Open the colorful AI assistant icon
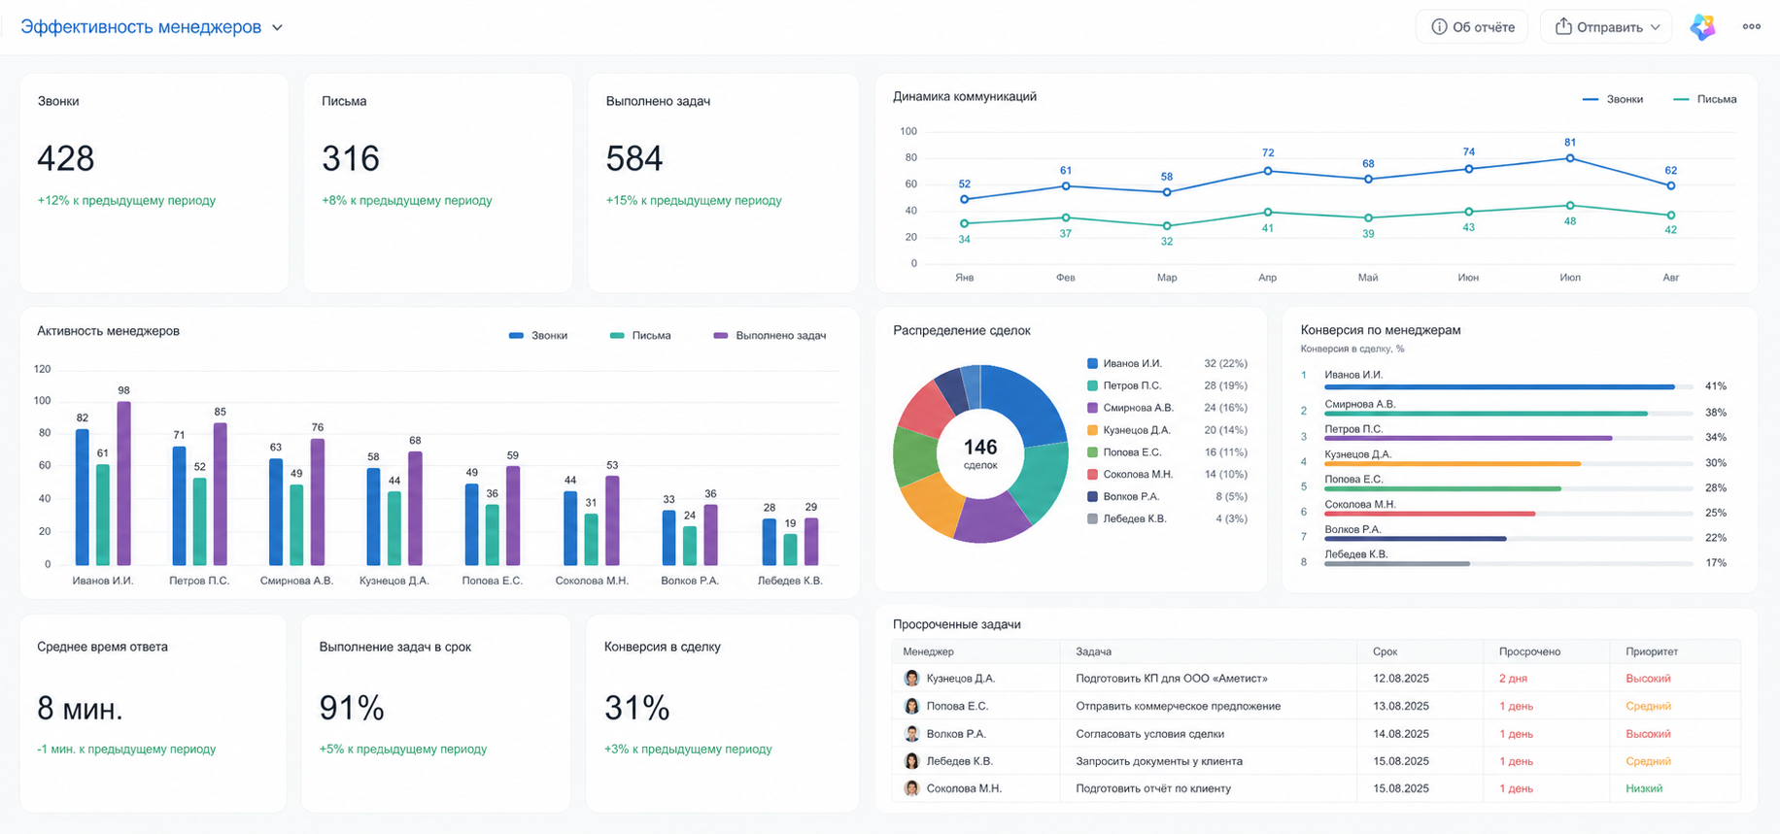Screen dimensions: 1780x834 1702,27
